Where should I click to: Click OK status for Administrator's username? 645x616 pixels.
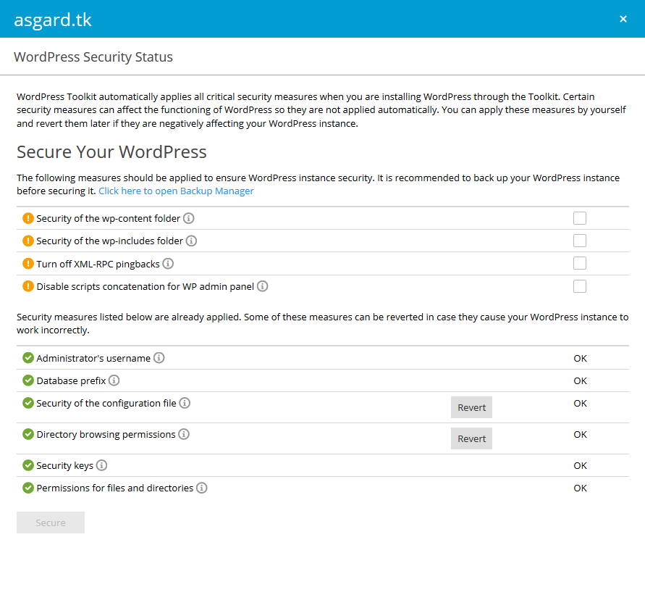(580, 358)
